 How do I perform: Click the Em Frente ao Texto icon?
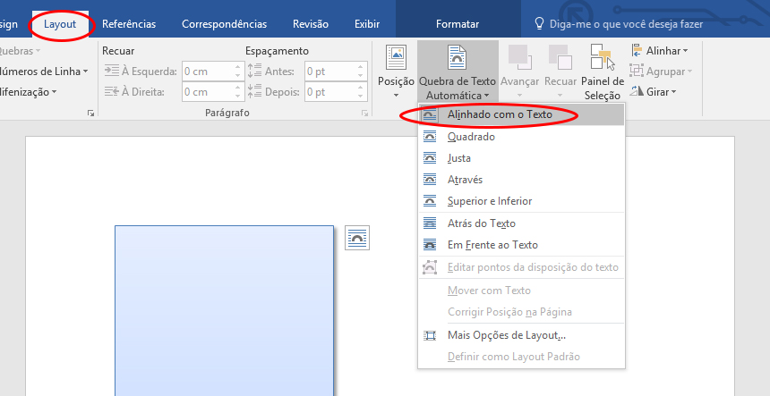pos(430,245)
